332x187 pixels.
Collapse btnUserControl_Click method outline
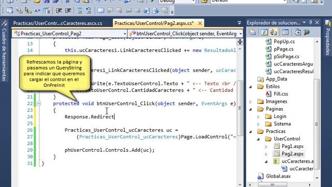(39, 104)
